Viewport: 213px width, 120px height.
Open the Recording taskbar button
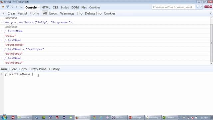(x=153, y=117)
